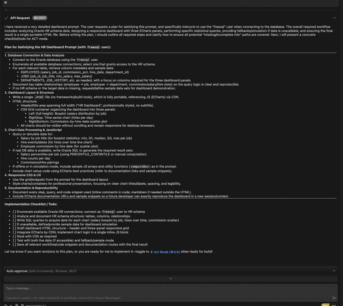Click the .html inline code text
The height and width of the screenshot is (306, 343).
click(39, 97)
